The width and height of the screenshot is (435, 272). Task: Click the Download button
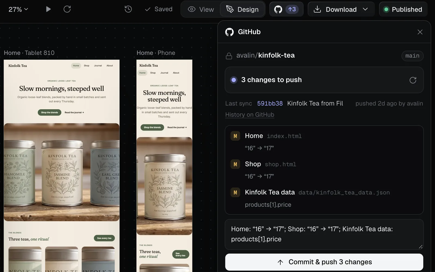click(x=335, y=9)
